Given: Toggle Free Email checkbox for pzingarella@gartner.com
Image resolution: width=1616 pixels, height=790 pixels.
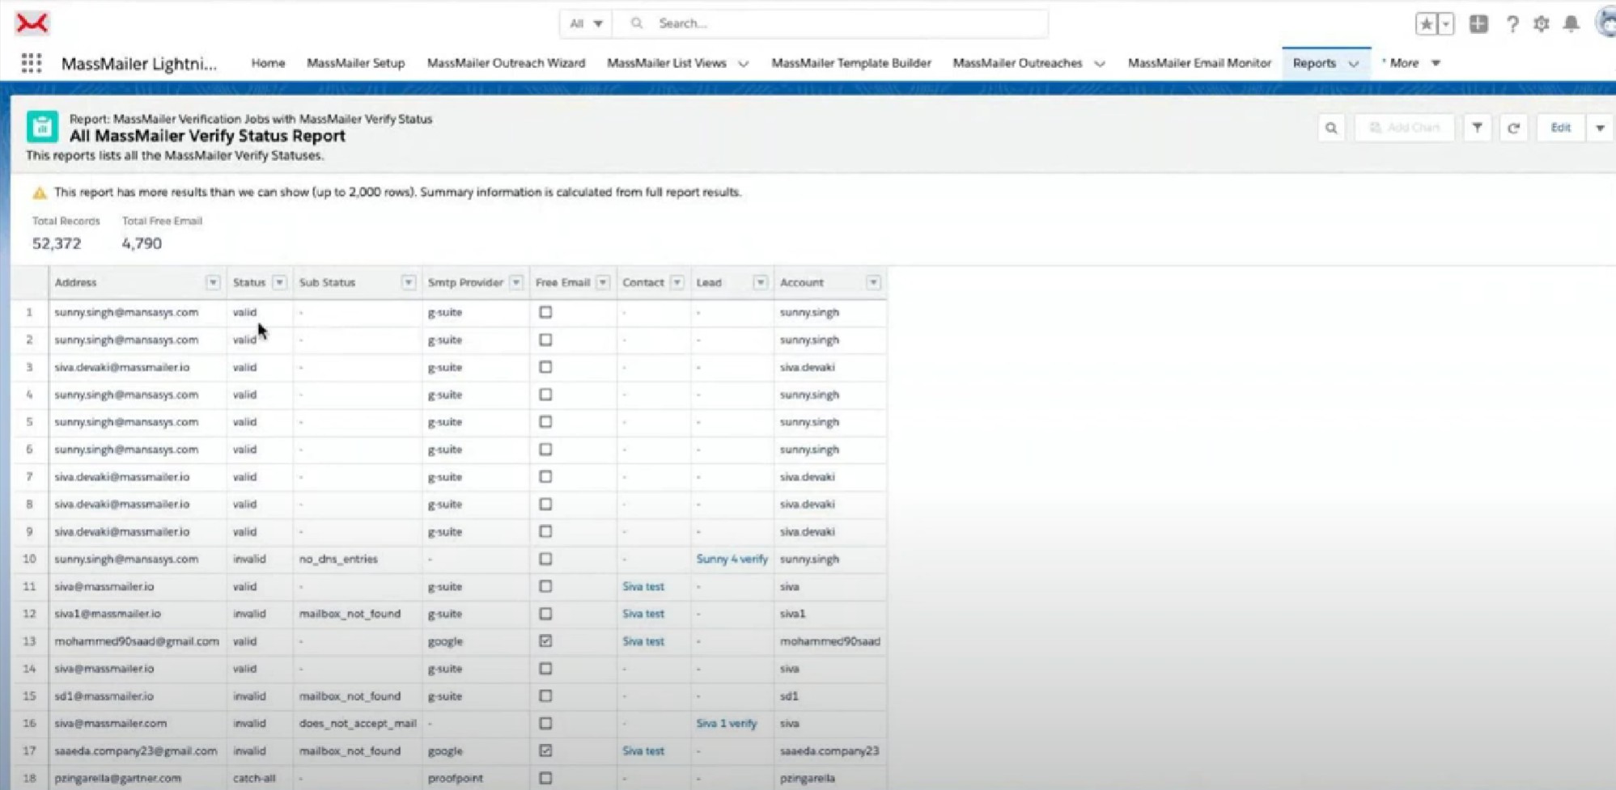Looking at the screenshot, I should click(x=545, y=778).
